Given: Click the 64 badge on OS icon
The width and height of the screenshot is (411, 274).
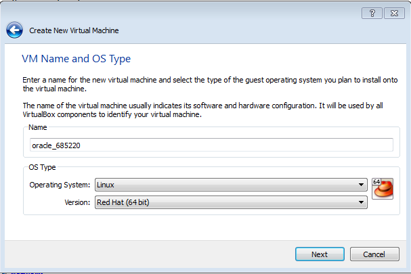Looking at the screenshot, I should pyautogui.click(x=376, y=181).
